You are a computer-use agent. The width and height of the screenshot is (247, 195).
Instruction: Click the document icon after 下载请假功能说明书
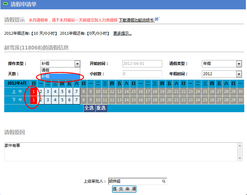tap(156, 19)
